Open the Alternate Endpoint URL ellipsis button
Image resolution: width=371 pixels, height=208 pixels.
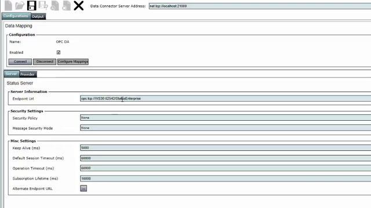(x=83, y=188)
